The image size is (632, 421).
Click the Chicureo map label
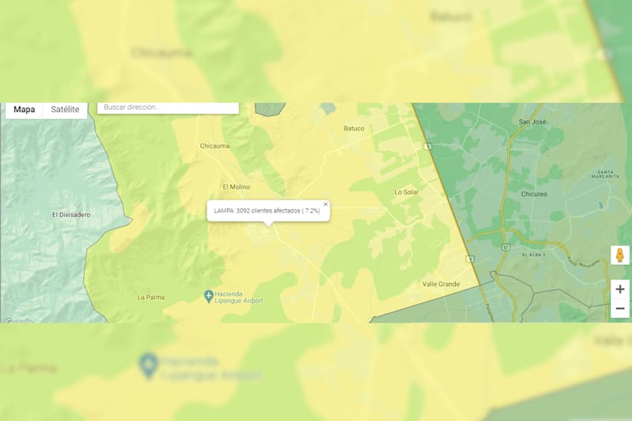point(534,194)
